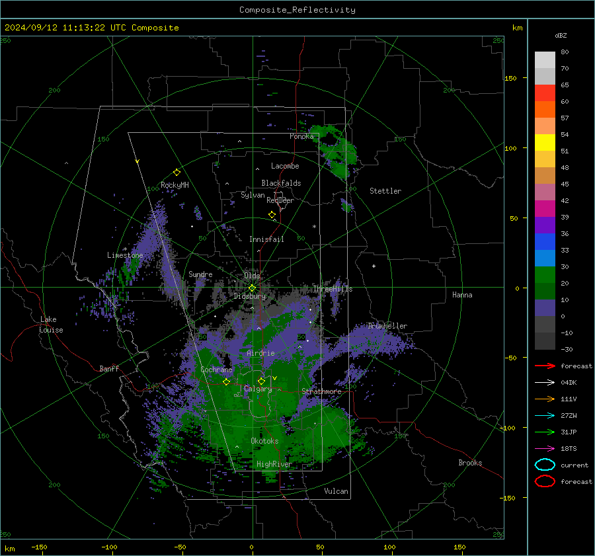This screenshot has height=556, width=595.
Task: Click the Innisfail city label
Action: click(x=266, y=239)
